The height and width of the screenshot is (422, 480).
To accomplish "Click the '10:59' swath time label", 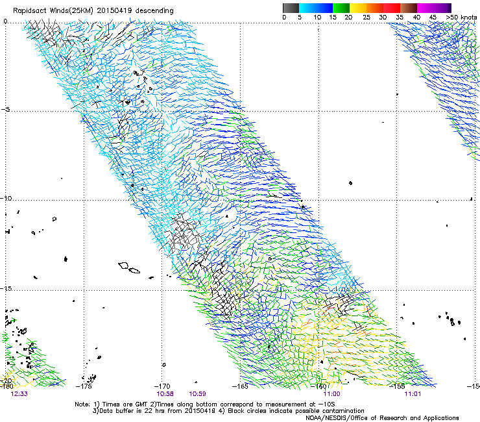I will tap(197, 394).
